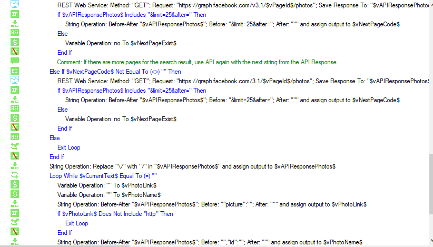The width and height of the screenshot is (433, 247).
Task: Click the EI icon beside Else If $vNextPageCode$
Action: [15, 71]
